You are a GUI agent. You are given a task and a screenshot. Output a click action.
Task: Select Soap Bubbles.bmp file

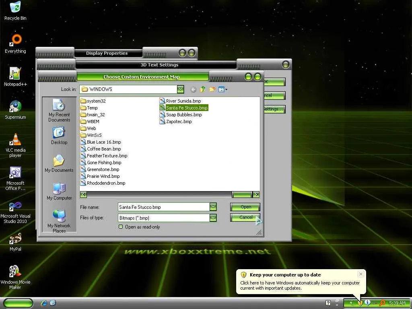181,115
